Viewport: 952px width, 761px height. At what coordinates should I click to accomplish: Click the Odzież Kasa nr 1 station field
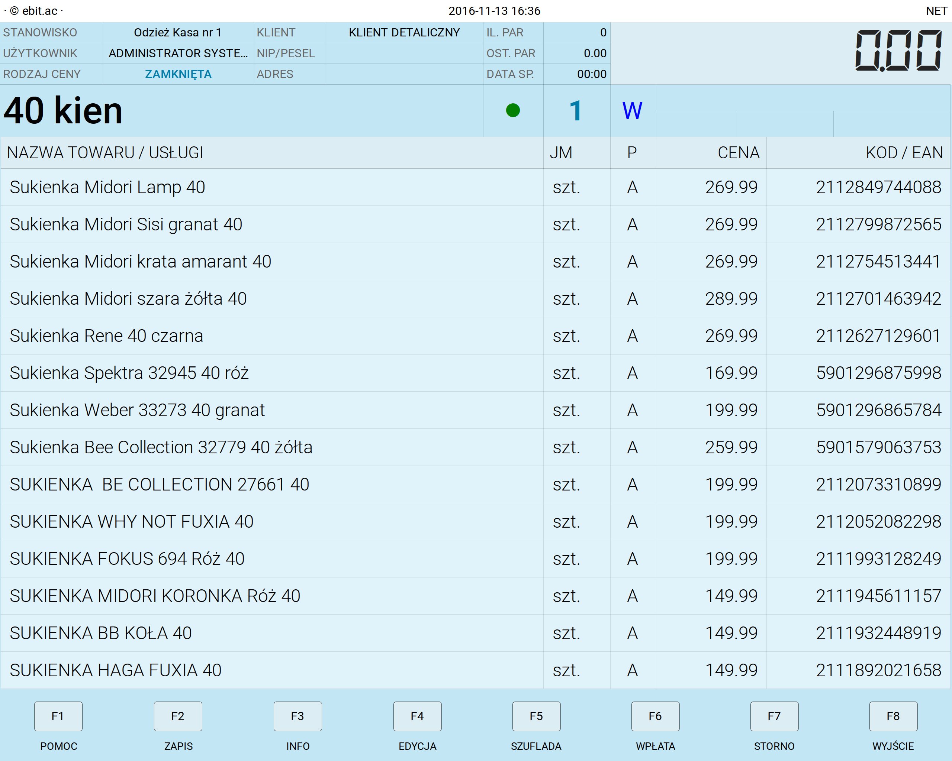(x=178, y=33)
